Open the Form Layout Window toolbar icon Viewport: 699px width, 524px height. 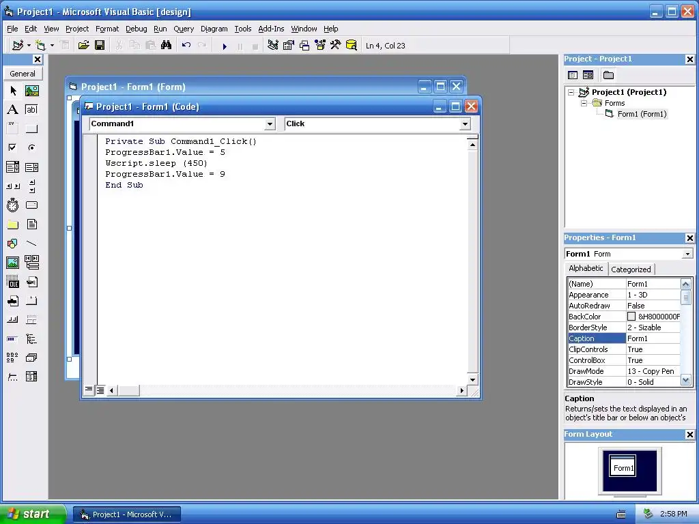(x=304, y=46)
